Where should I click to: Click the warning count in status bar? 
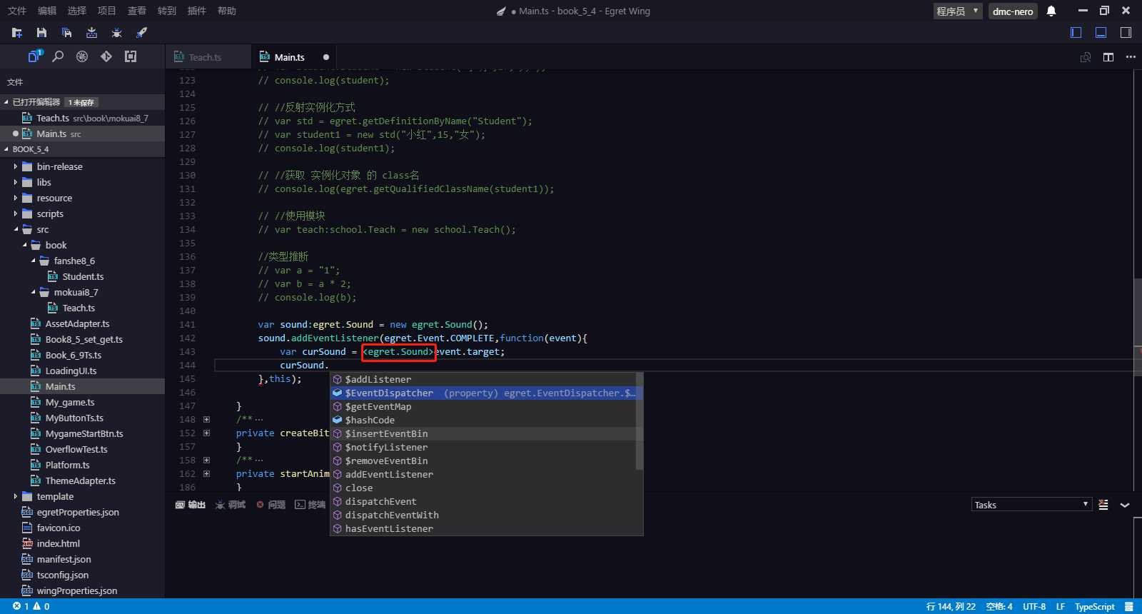41,606
